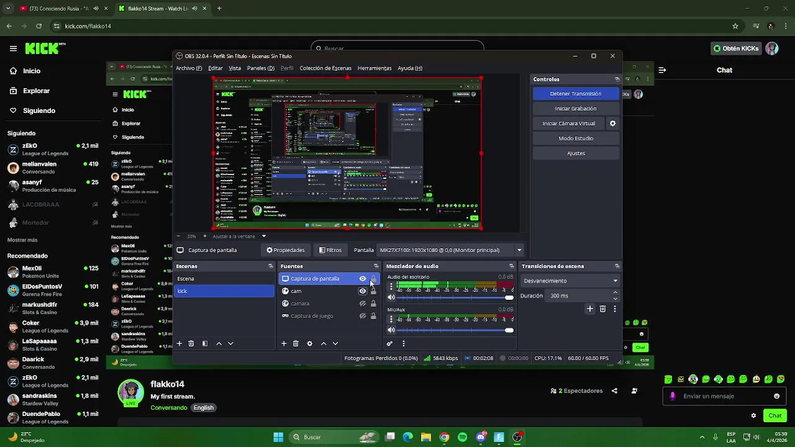Unlock the Captura de juego source

click(373, 316)
